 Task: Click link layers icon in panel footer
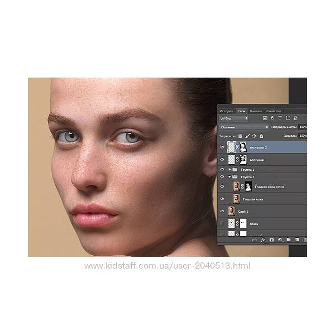[x=254, y=240]
